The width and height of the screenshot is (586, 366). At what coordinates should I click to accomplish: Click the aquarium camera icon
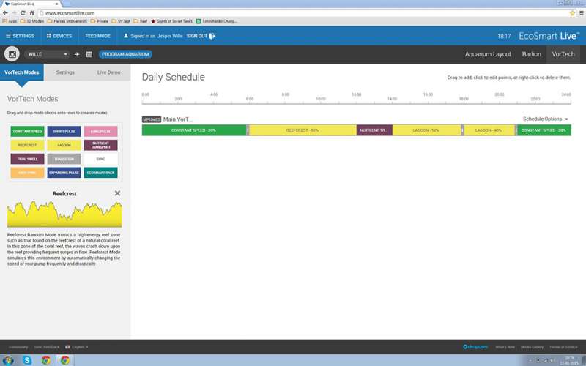point(12,54)
